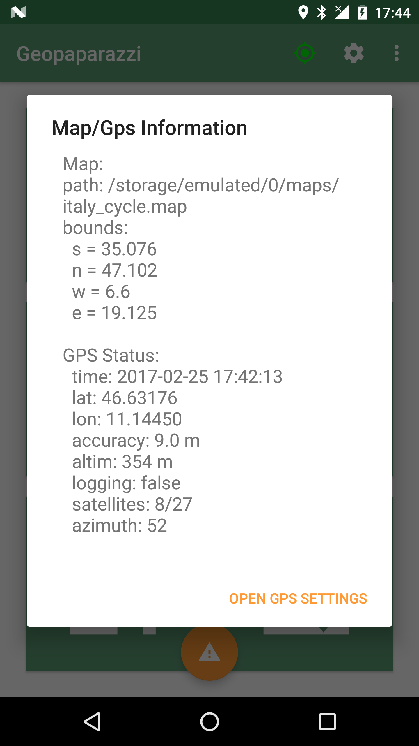
Task: Tap the N notification icon
Action: (x=18, y=13)
